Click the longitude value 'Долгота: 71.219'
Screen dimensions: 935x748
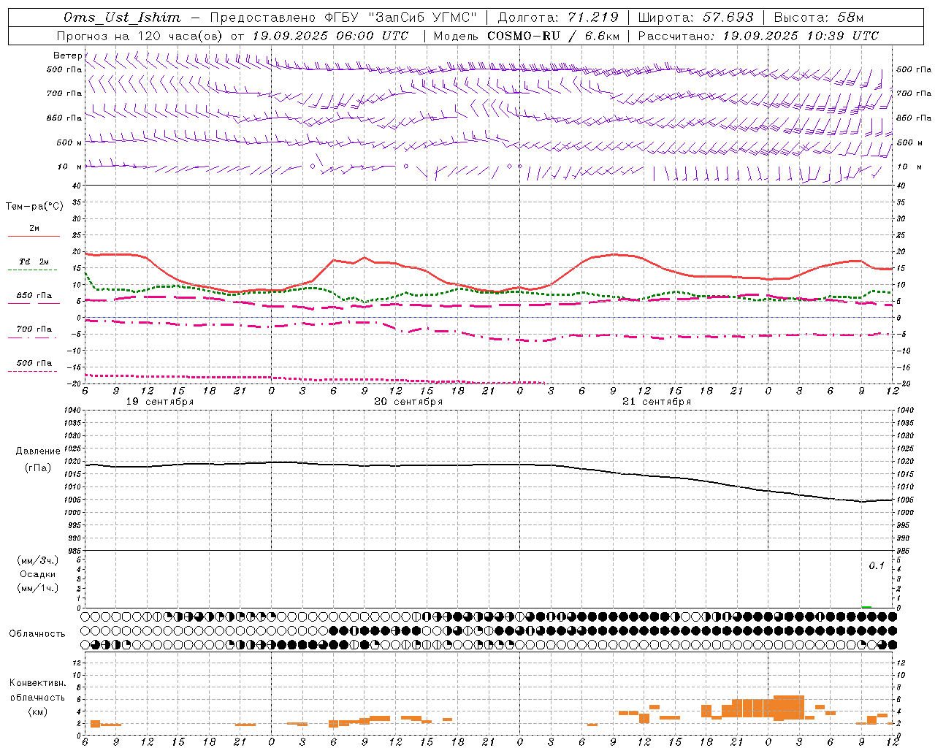pos(558,18)
